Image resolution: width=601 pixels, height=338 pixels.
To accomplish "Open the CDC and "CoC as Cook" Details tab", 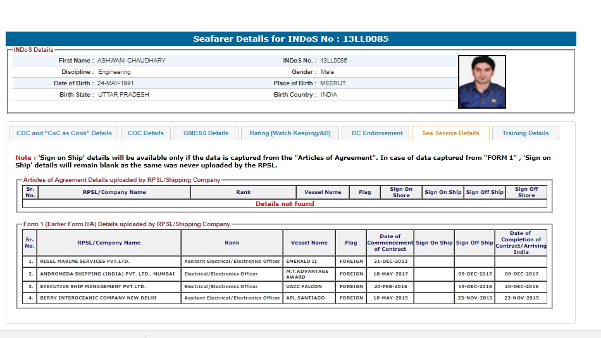I will (x=64, y=133).
